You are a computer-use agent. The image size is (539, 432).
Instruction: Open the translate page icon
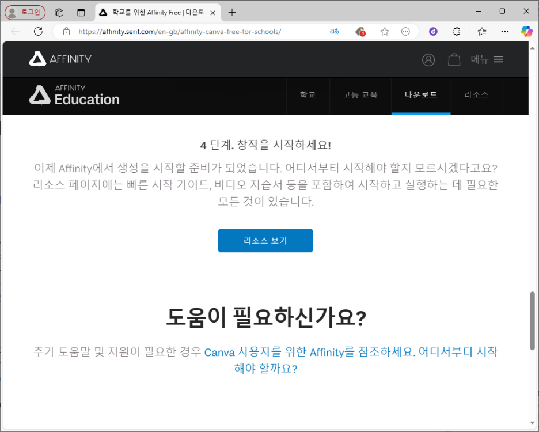[x=335, y=32]
